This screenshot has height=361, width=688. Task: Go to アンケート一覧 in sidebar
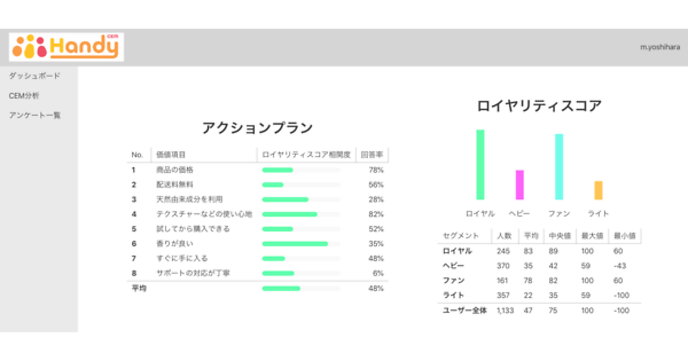tap(34, 115)
